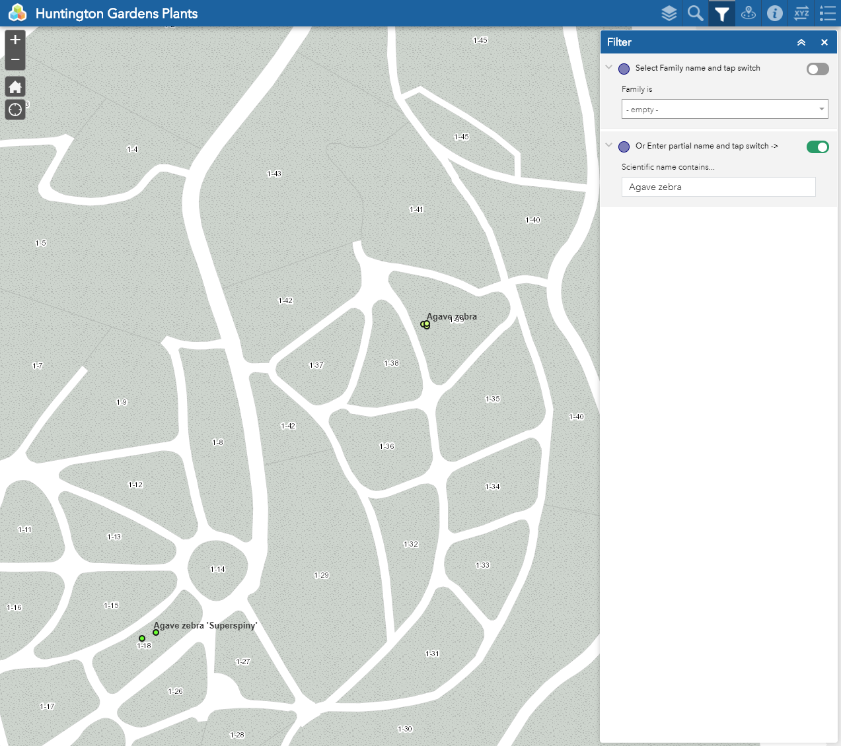Open the About info panel
Viewport: 841px width, 746px height.
pyautogui.click(x=774, y=13)
